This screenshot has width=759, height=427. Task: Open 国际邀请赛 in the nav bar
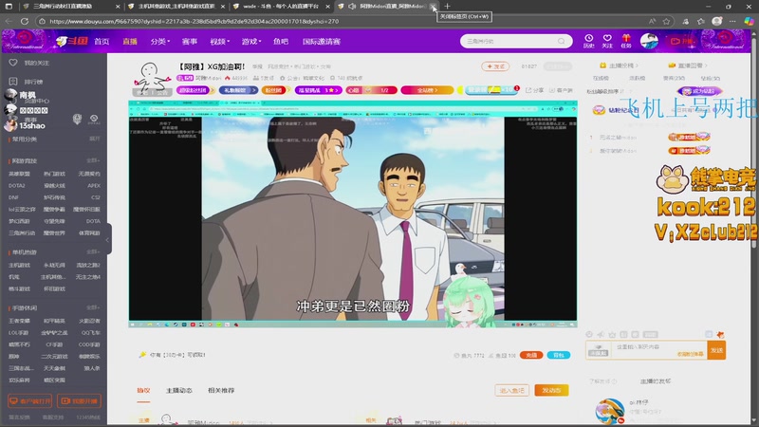[x=322, y=42]
